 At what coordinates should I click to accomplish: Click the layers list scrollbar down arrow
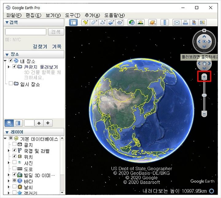[x=62, y=192]
